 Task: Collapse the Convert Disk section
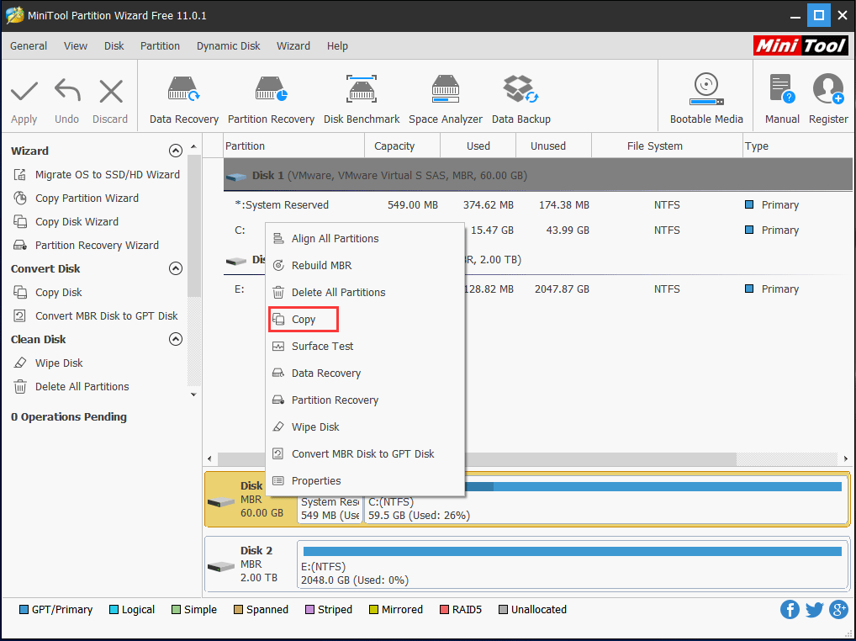coord(175,268)
